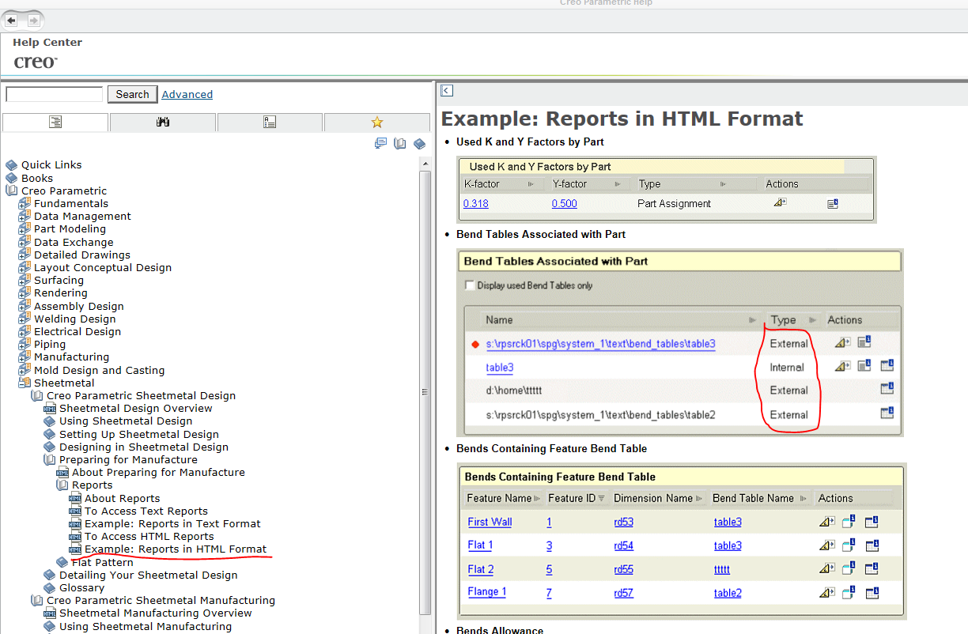Click the table icon in the internal table3 row
Screen dimensions: 968x634
(x=887, y=365)
